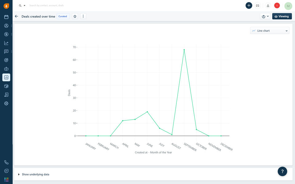Expand Show underlying data section
Image resolution: width=295 pixels, height=184 pixels.
[34, 174]
